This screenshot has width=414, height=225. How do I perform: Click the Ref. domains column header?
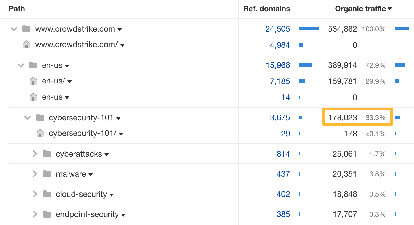pos(267,9)
